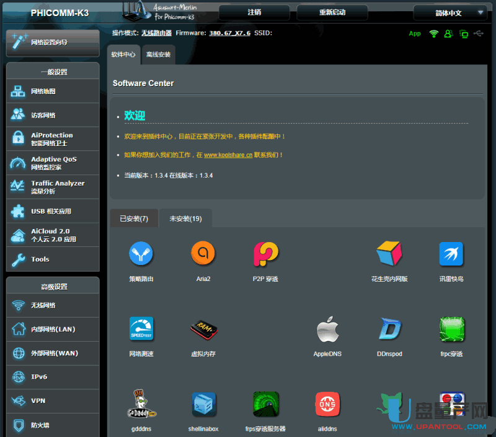Follow the www.koolshare.cn link
The width and height of the screenshot is (496, 437).
tap(228, 155)
